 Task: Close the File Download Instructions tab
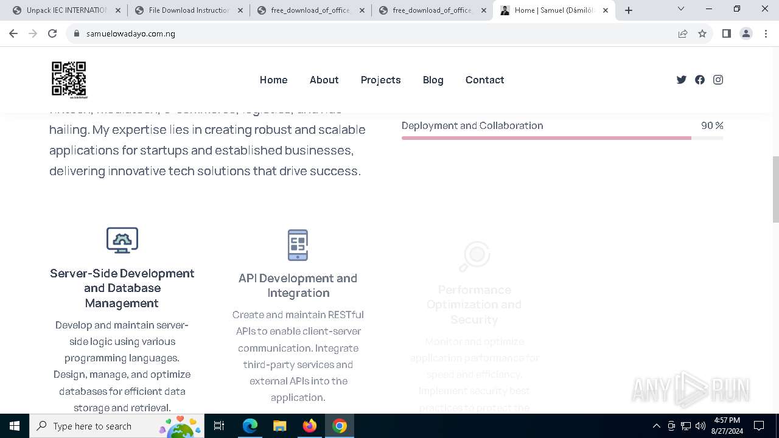pyautogui.click(x=240, y=10)
